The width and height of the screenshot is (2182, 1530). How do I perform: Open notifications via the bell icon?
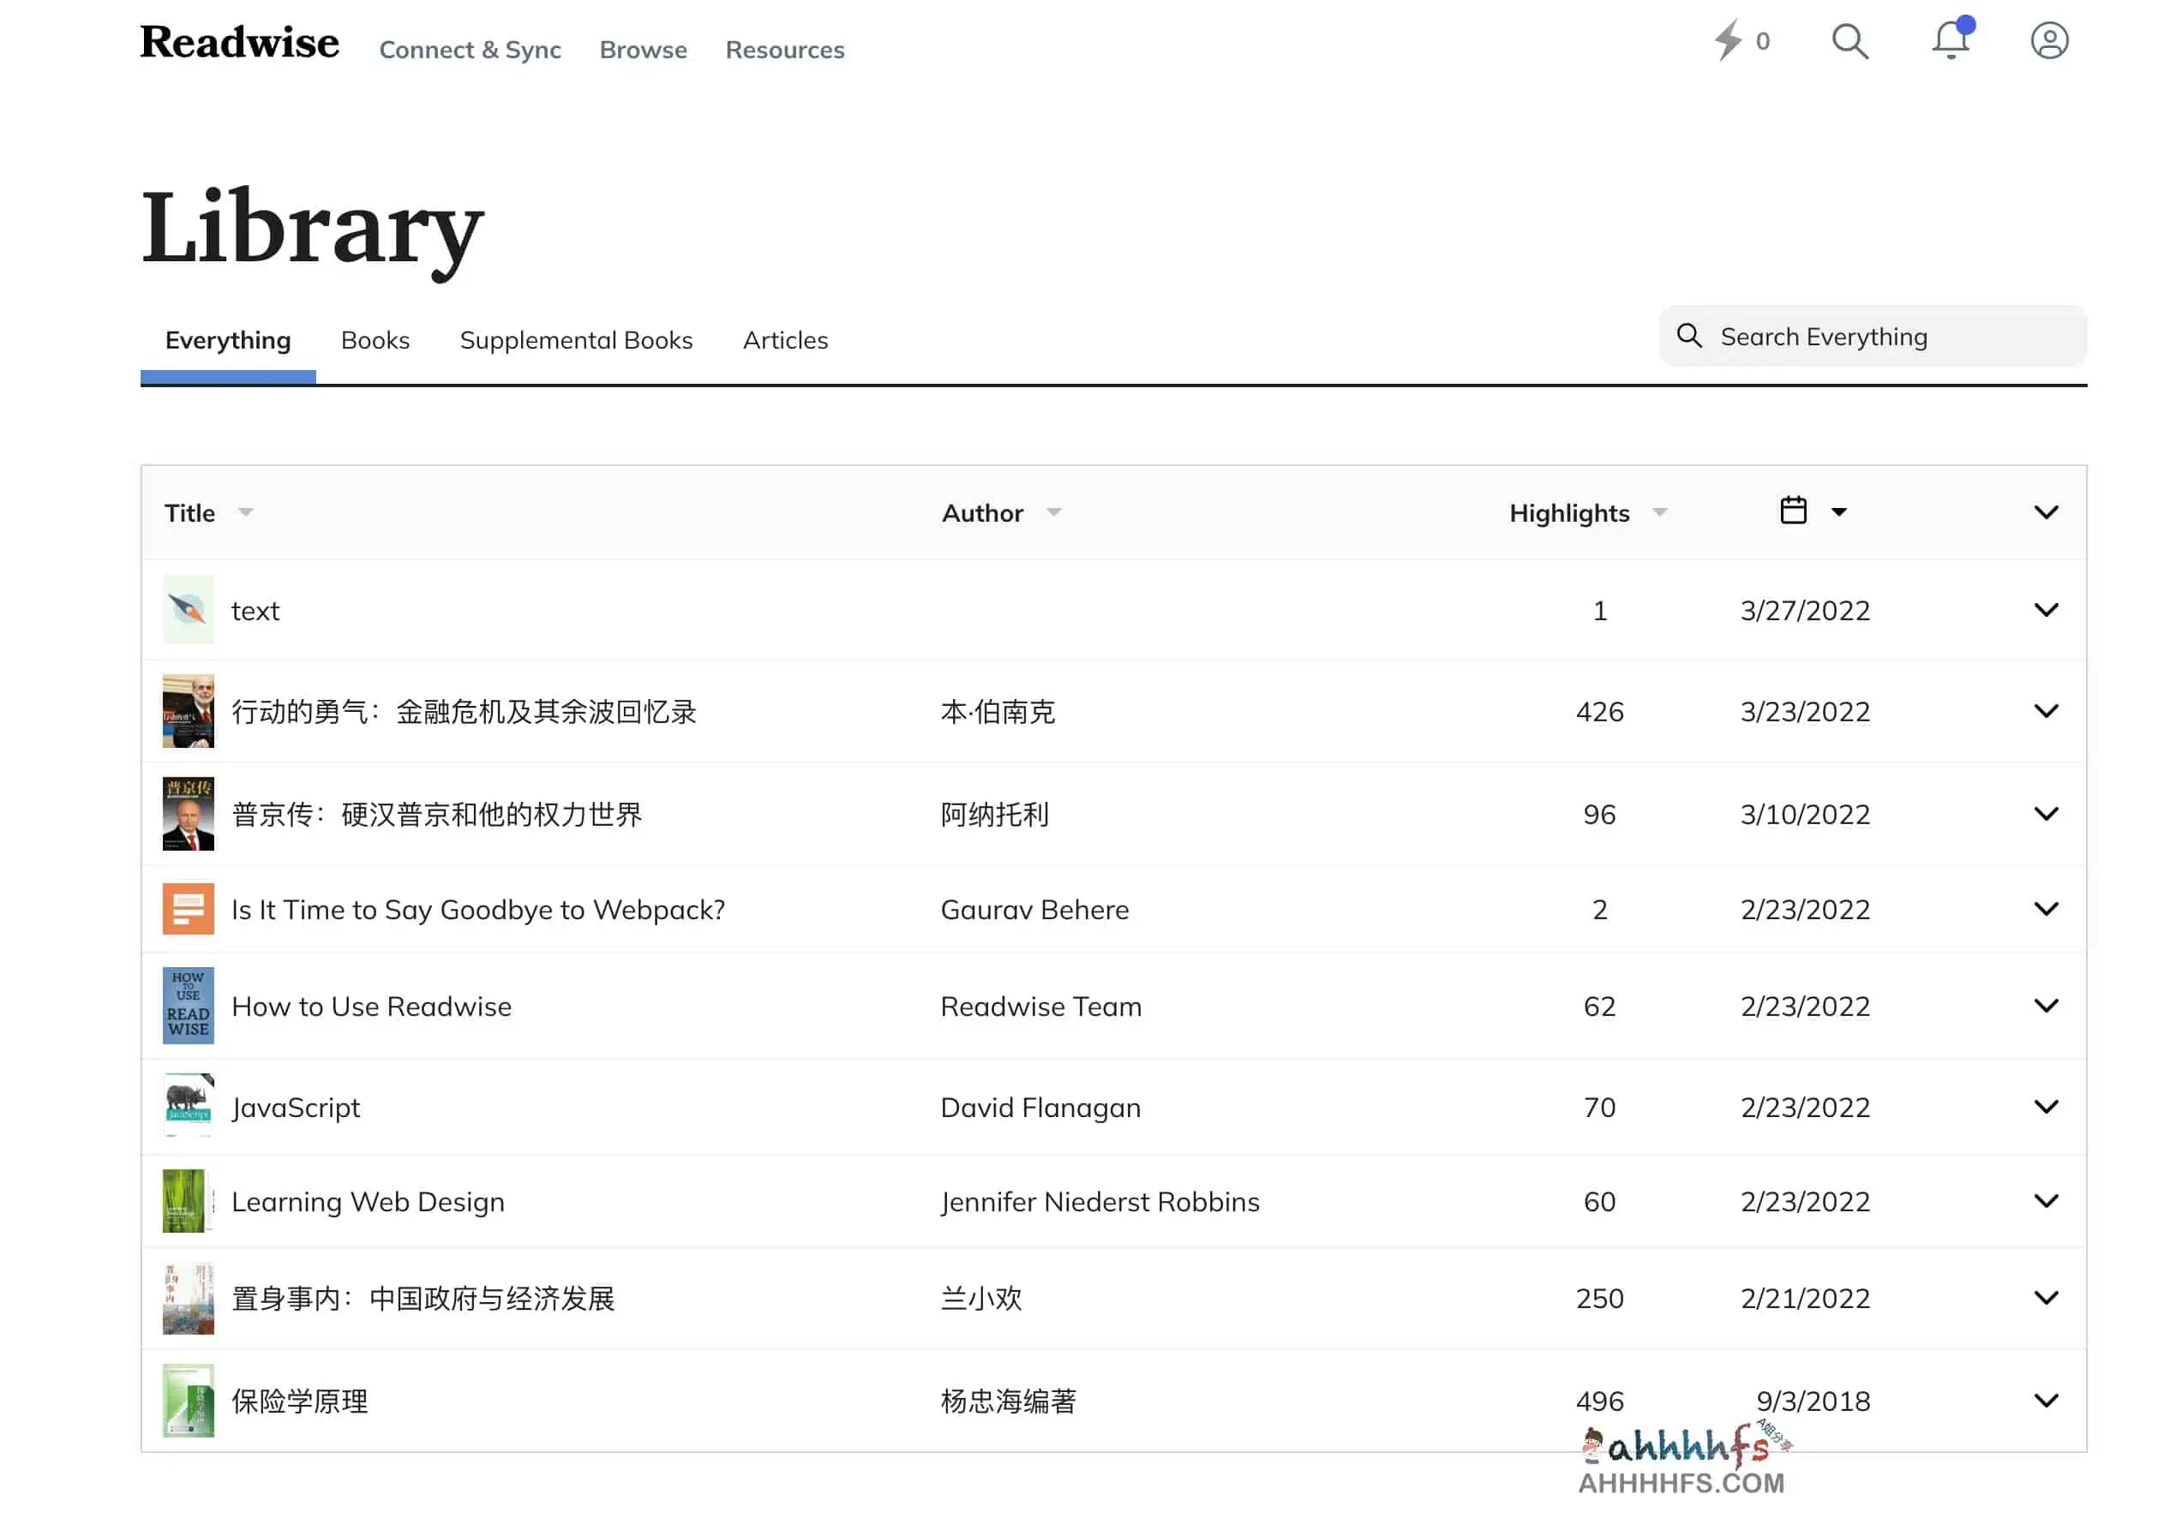1950,41
